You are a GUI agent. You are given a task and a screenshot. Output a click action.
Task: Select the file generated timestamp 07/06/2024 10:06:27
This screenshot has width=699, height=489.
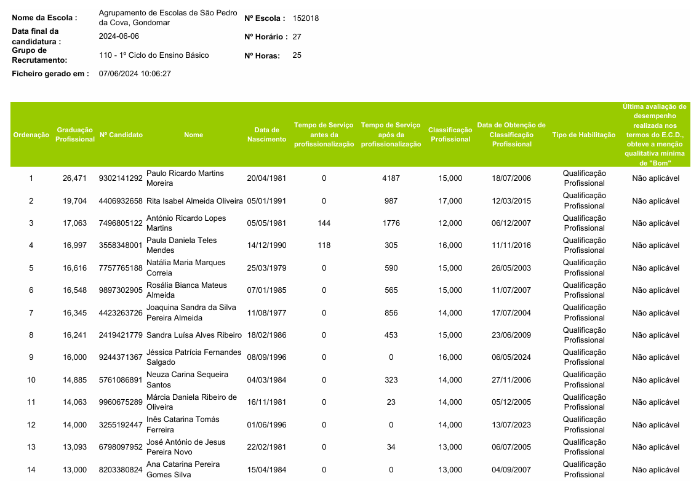[135, 74]
